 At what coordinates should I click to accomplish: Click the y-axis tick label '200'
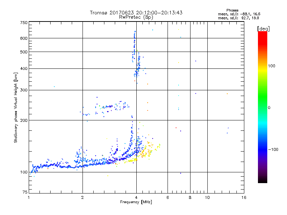pos(24,120)
